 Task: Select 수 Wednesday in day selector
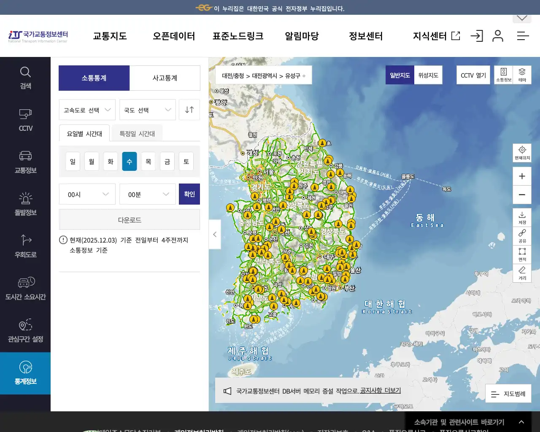pos(130,161)
